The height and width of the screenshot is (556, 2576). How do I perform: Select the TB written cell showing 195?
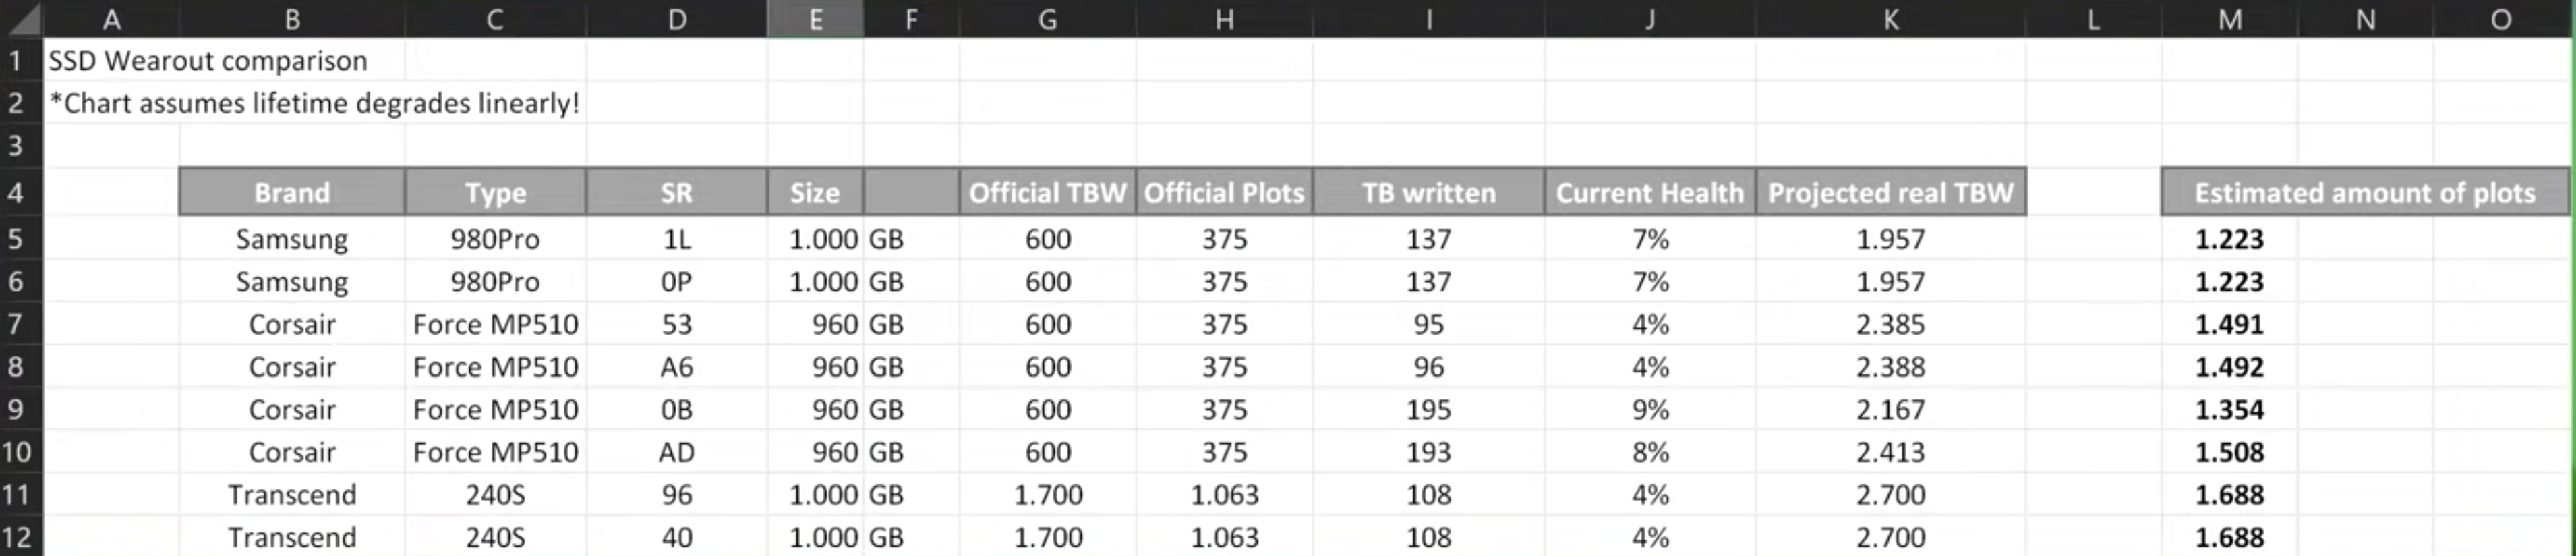click(x=1428, y=410)
